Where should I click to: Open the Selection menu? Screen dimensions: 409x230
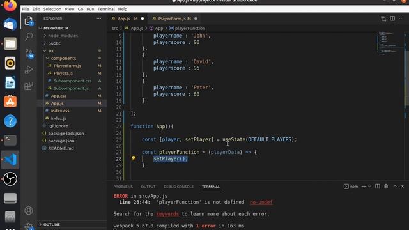coord(52,9)
